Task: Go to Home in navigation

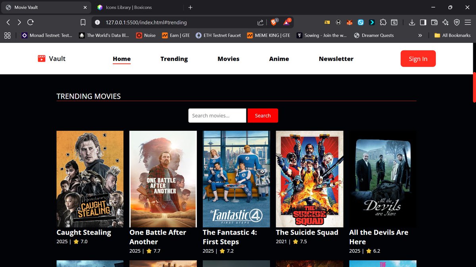Action: (122, 59)
